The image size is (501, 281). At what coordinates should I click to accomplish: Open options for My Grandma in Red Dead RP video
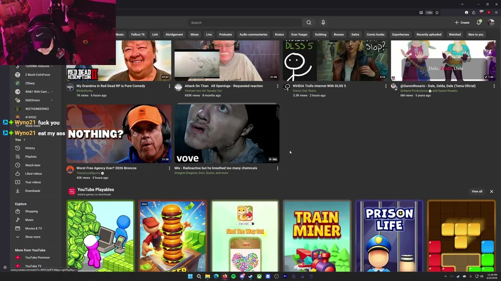coord(169,86)
